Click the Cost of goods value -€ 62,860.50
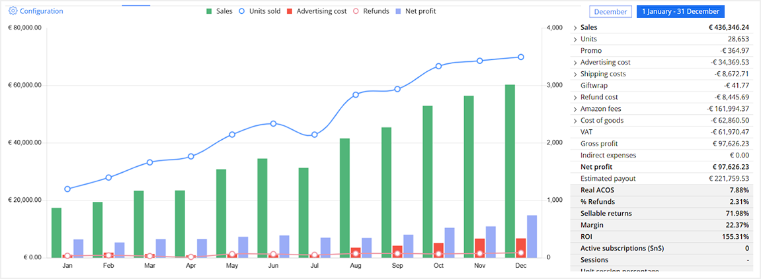The image size is (761, 279). point(730,121)
